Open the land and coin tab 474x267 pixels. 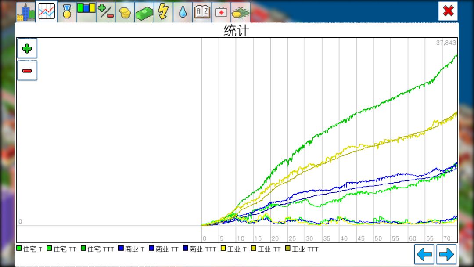tap(241, 12)
